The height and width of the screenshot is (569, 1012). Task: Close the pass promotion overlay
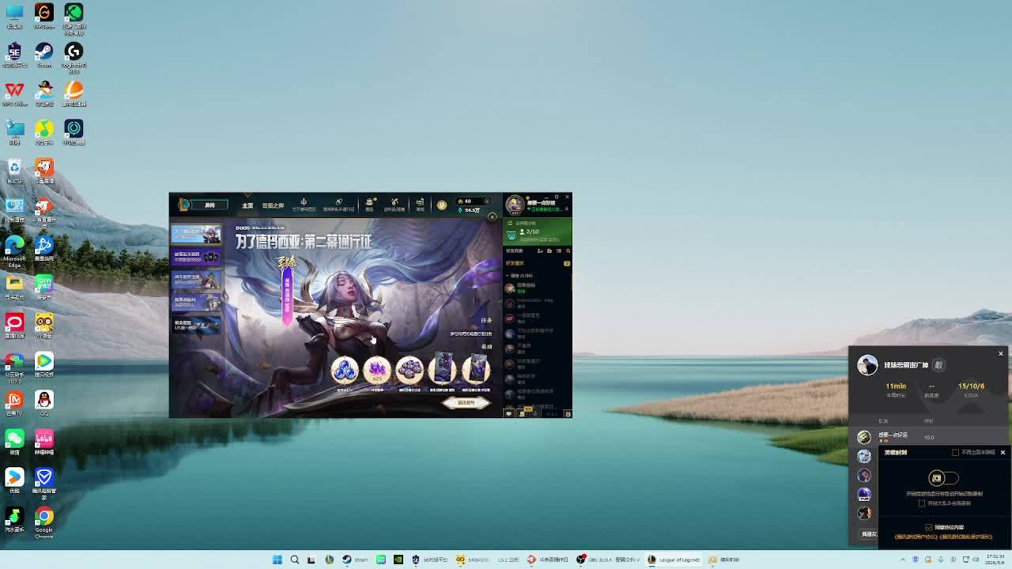point(492,217)
